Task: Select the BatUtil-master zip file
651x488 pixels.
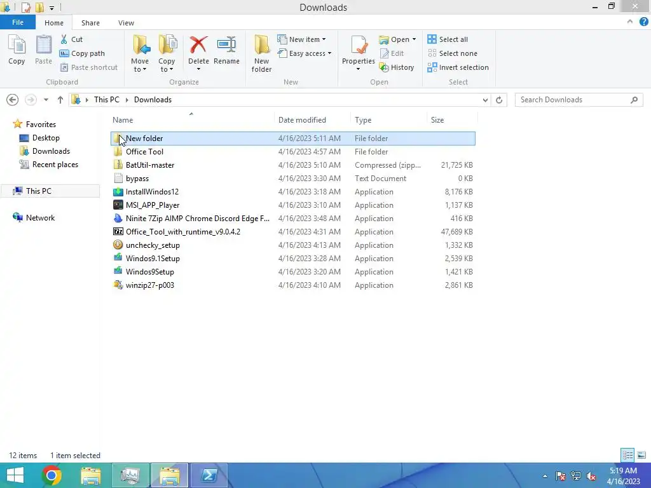Action: click(292, 165)
